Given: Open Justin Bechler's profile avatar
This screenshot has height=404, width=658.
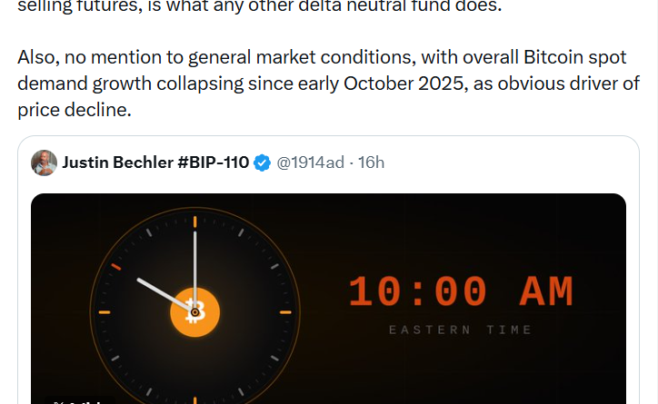Looking at the screenshot, I should (44, 163).
